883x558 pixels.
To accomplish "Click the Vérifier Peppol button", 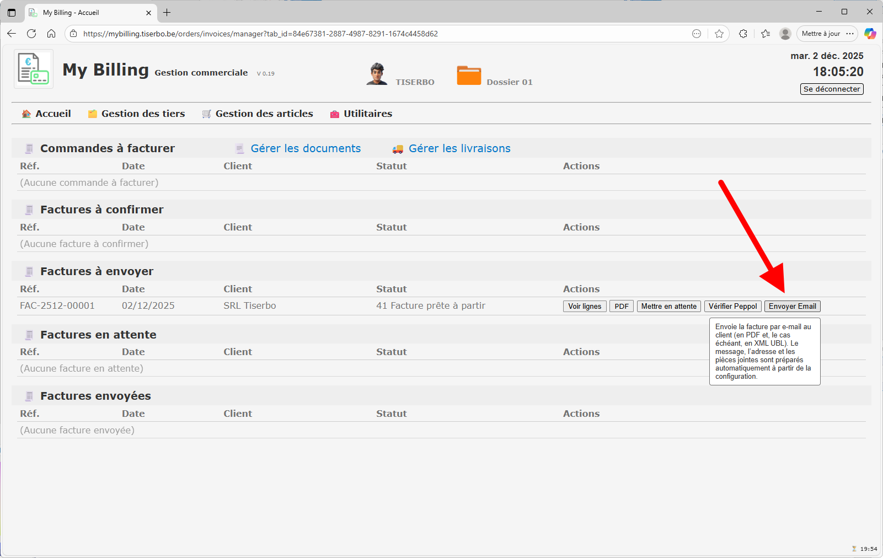I will pyautogui.click(x=732, y=307).
